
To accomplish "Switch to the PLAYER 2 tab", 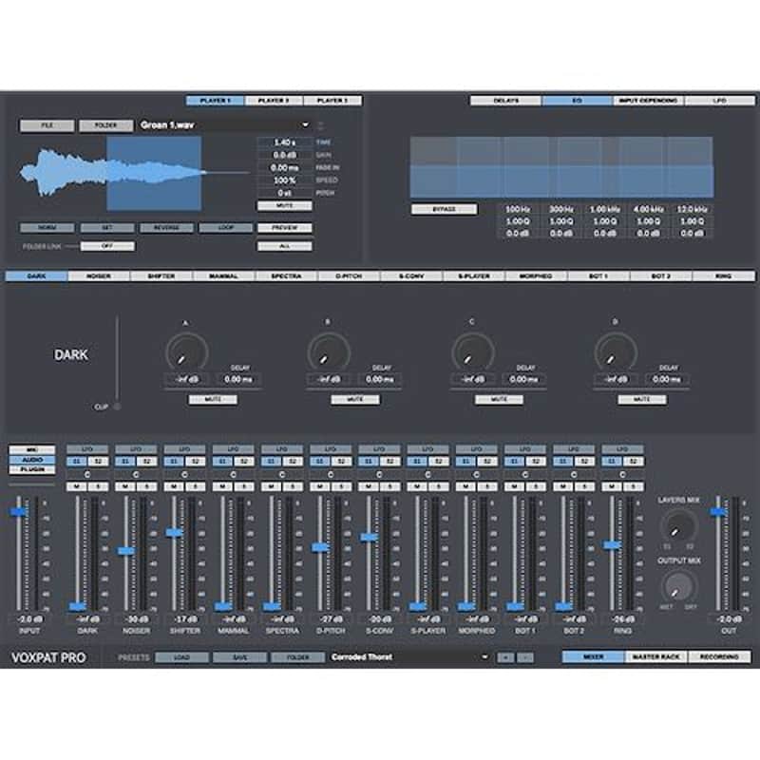I will [x=274, y=98].
